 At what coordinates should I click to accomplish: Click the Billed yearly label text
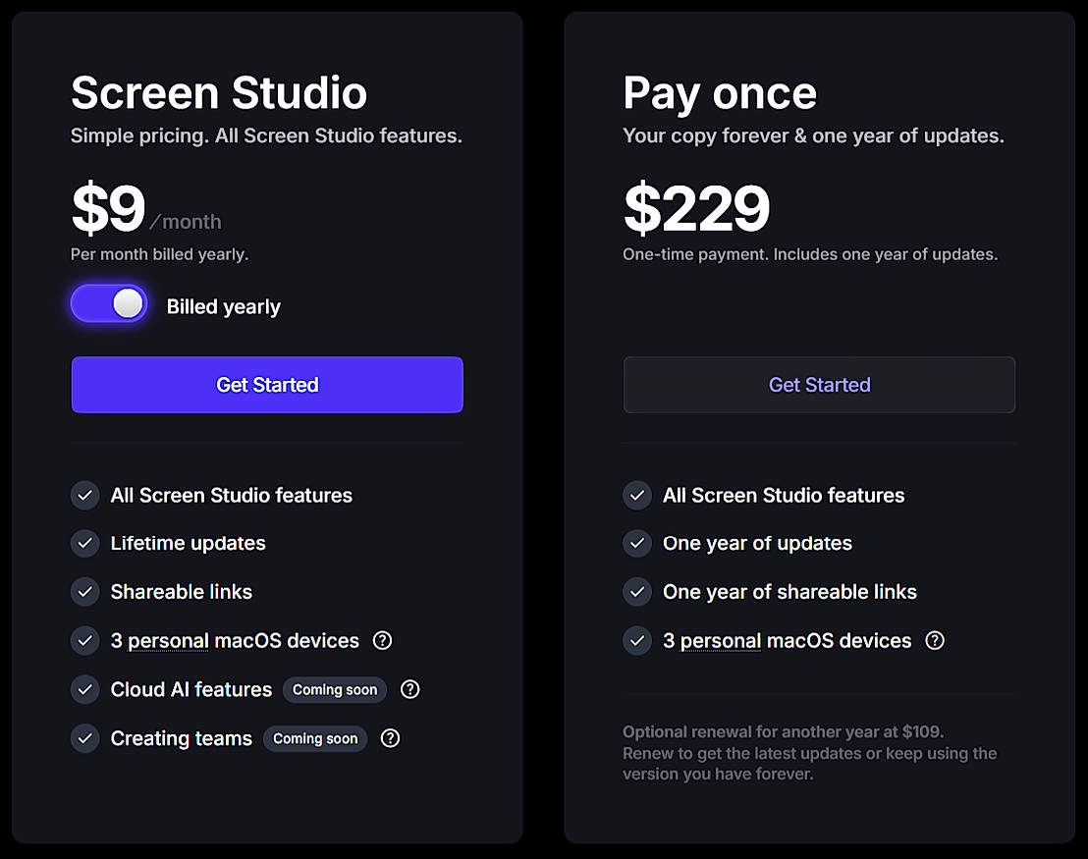point(224,306)
